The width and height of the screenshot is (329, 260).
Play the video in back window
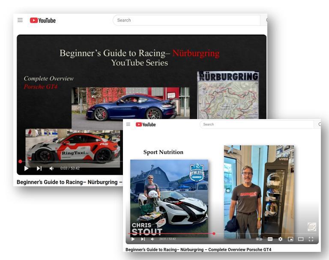click(x=26, y=168)
